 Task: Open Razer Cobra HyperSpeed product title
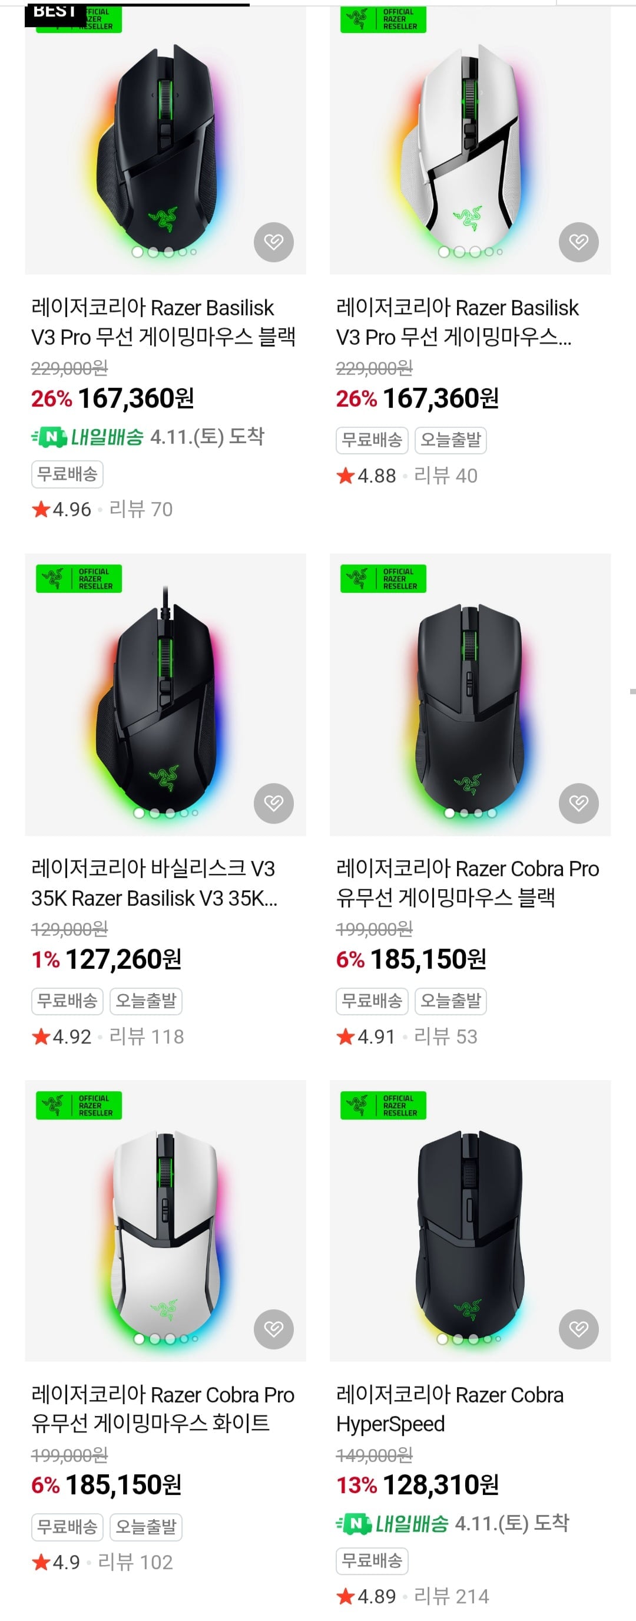coord(449,1409)
